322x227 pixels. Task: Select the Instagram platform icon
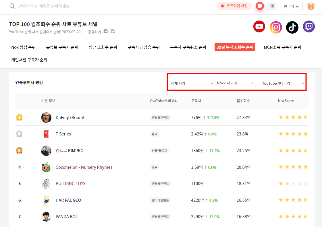276,27
